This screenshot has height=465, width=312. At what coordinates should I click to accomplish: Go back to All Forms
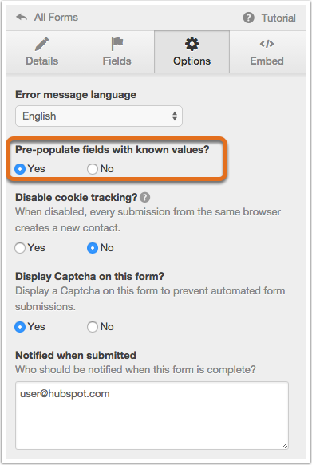47,18
